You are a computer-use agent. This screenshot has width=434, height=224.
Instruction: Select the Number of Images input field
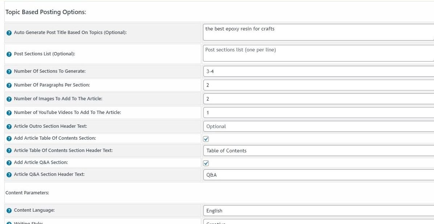coord(318,99)
